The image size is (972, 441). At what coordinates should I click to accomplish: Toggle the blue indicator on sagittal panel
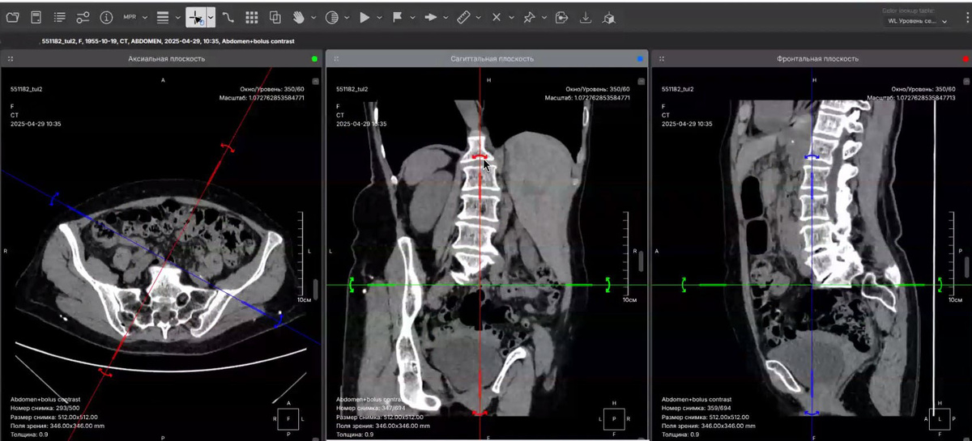640,59
